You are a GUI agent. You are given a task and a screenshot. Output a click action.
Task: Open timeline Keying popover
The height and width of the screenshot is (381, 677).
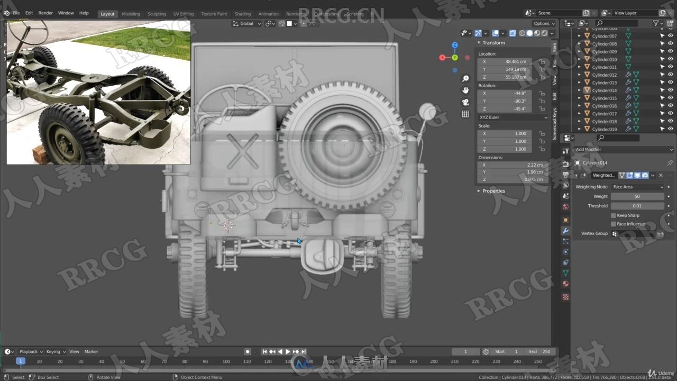click(x=56, y=351)
